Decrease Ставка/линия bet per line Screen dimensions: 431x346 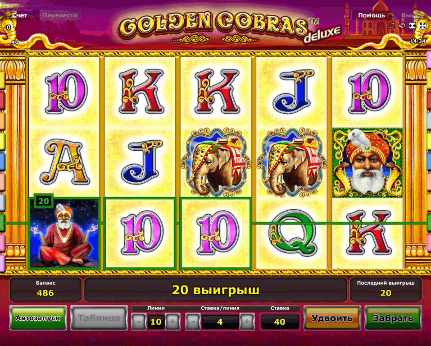point(193,322)
